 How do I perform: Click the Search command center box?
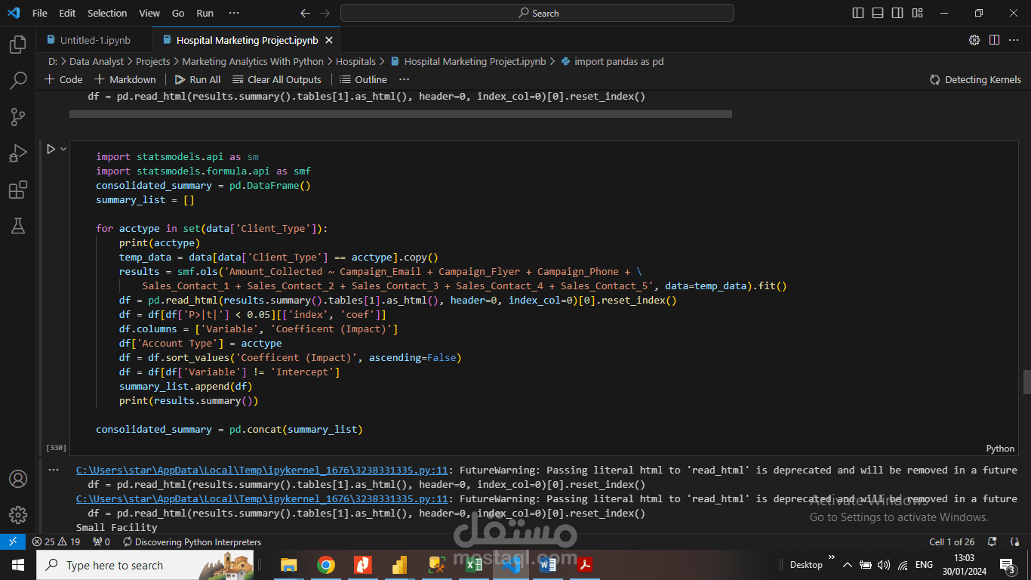(537, 13)
